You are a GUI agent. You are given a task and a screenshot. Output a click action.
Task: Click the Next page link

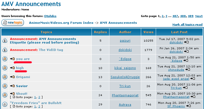(199, 16)
